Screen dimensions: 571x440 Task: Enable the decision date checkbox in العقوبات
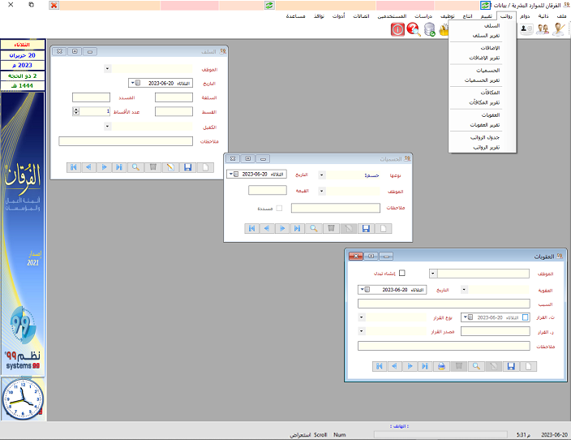526,317
